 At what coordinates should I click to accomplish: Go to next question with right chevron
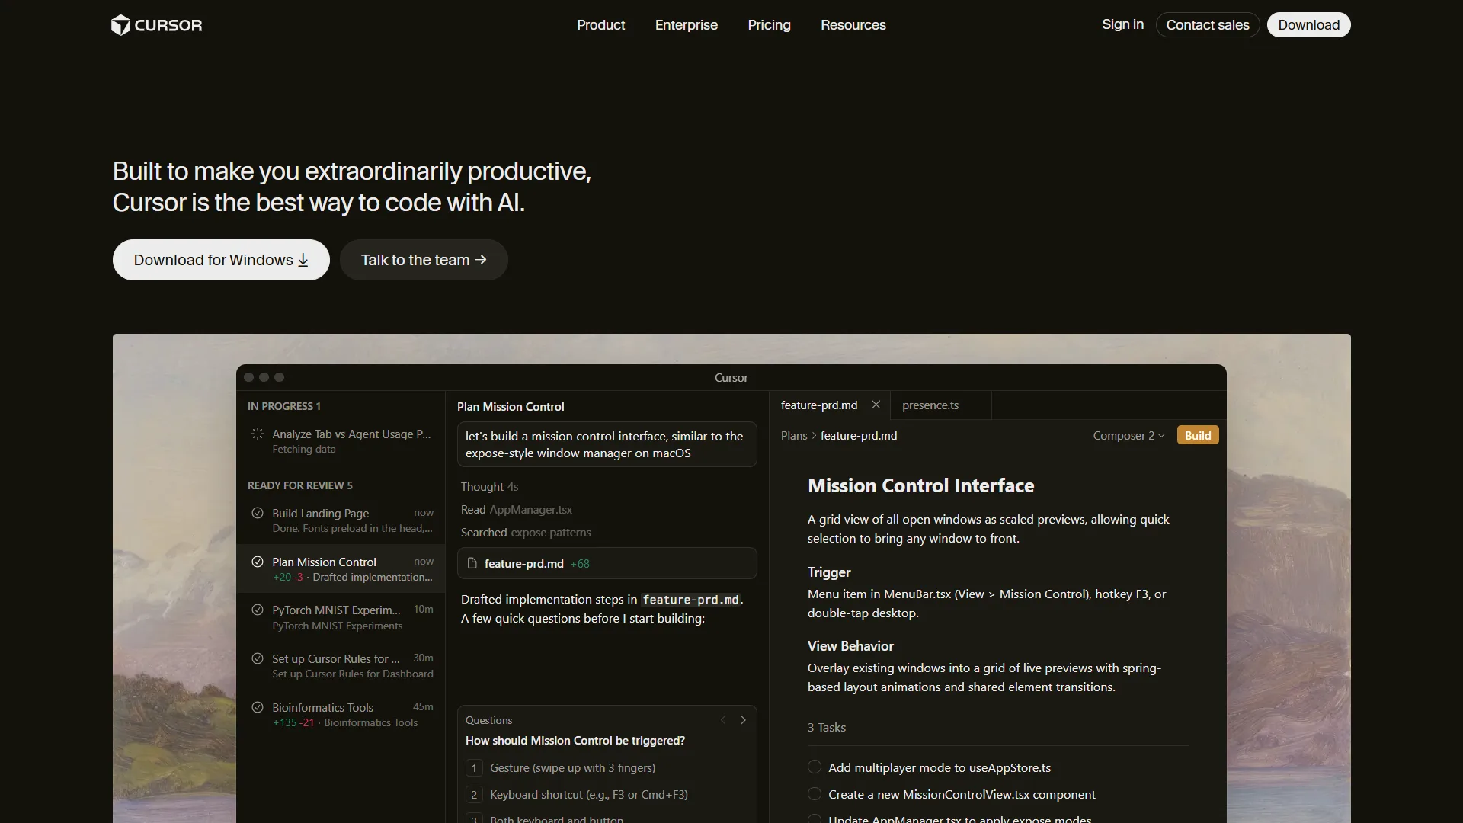coord(743,720)
